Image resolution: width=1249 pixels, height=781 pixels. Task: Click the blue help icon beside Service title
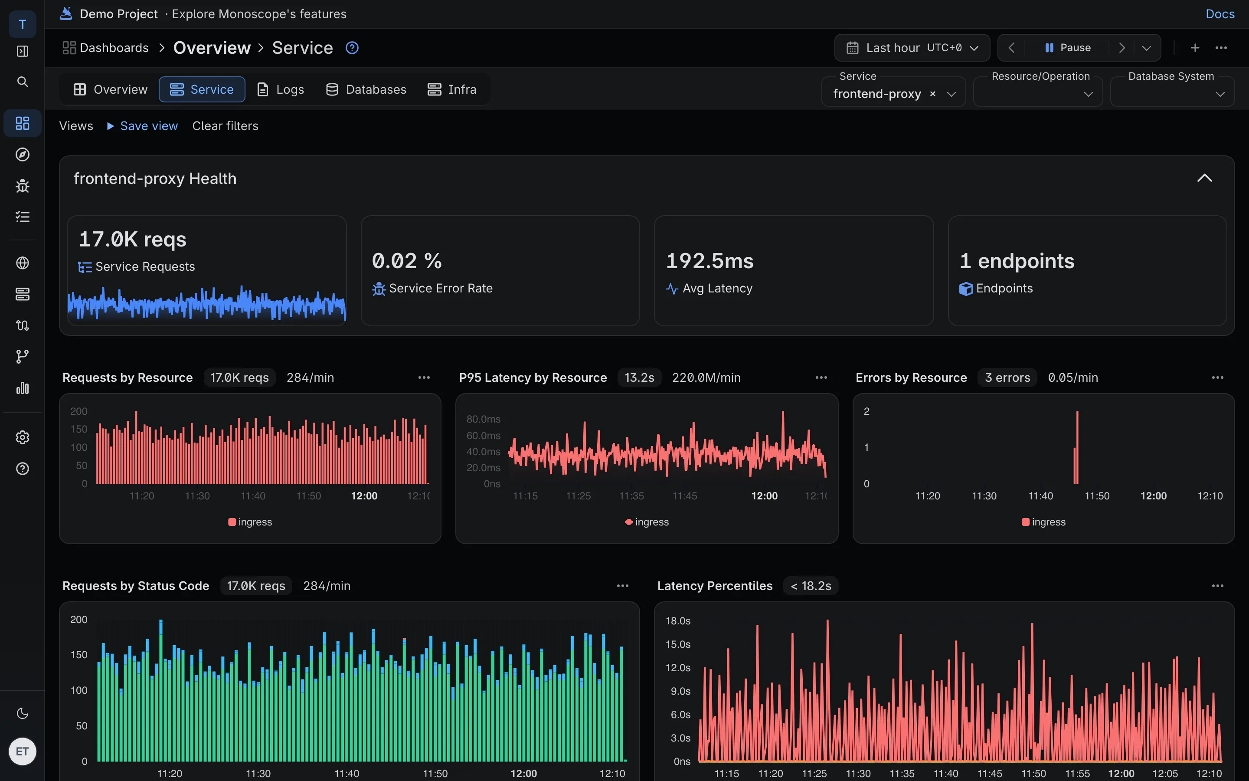pos(352,48)
